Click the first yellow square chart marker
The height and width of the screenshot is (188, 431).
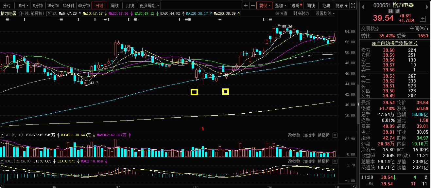coord(194,92)
